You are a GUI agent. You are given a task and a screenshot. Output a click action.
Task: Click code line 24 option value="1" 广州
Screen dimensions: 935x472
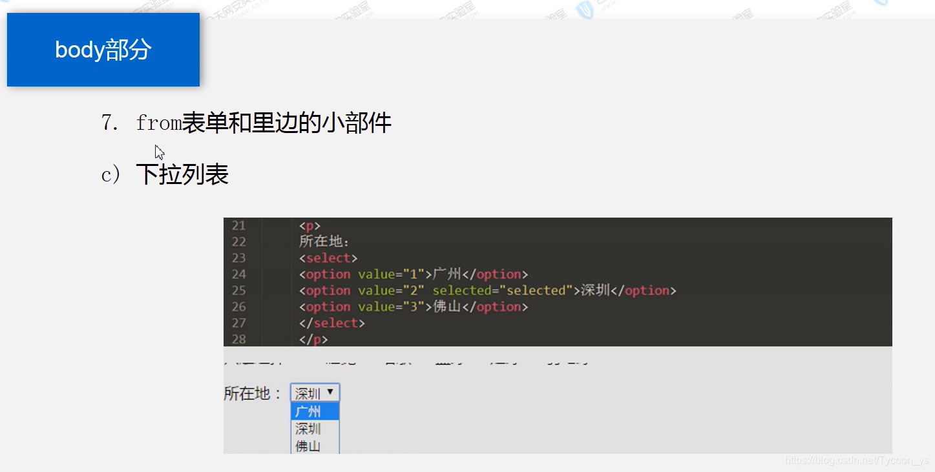pos(414,274)
